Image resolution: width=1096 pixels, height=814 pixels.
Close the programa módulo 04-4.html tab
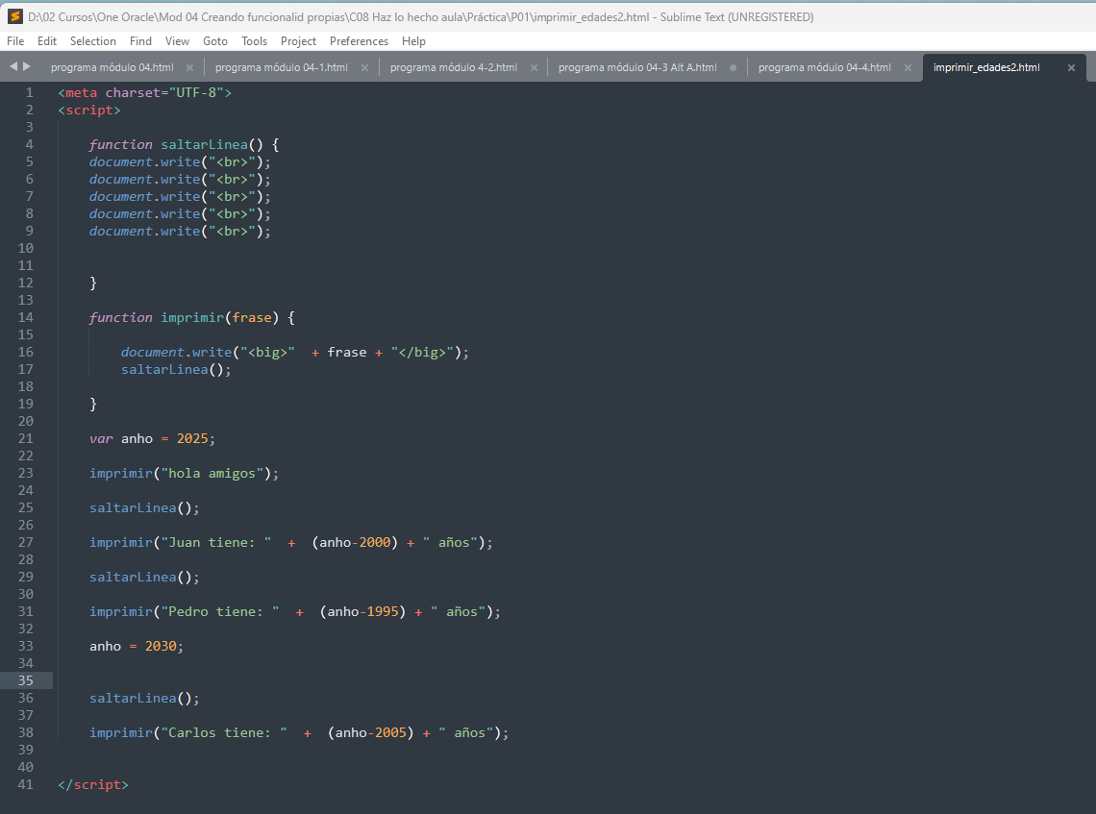click(x=908, y=68)
